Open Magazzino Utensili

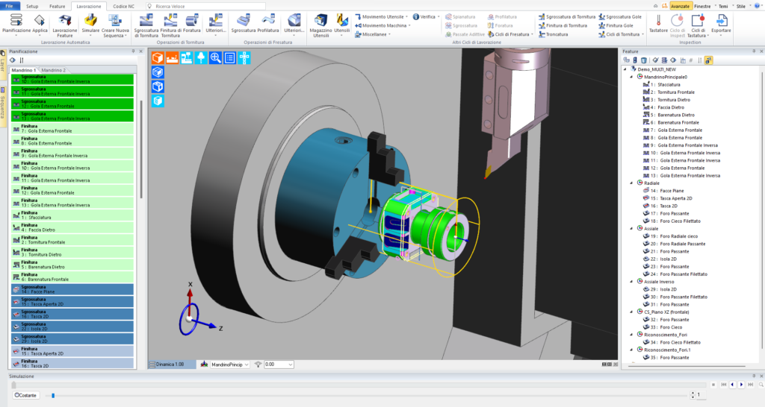(x=321, y=26)
